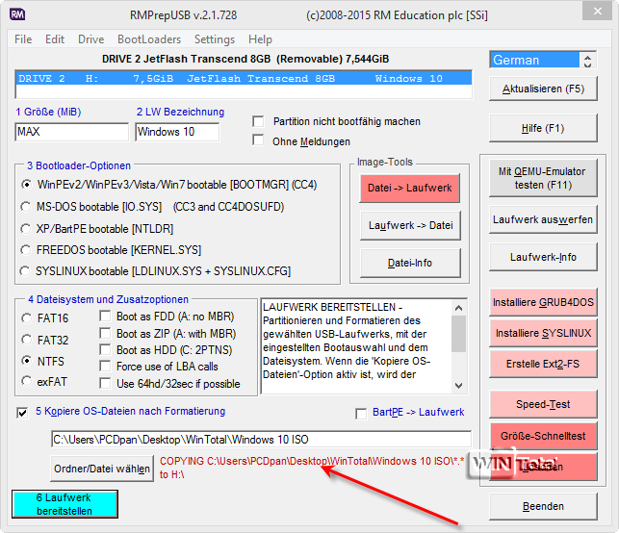Screen dimensions: 619x533
Task: Open Hilfe (F1) help button
Action: coord(543,128)
